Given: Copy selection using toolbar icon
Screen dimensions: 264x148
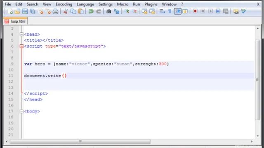Looking at the screenshot, I should (73, 11).
